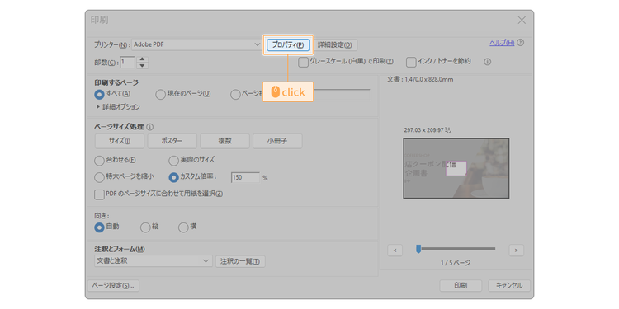Close the print dialog with X
This screenshot has height=309, width=619.
click(522, 20)
